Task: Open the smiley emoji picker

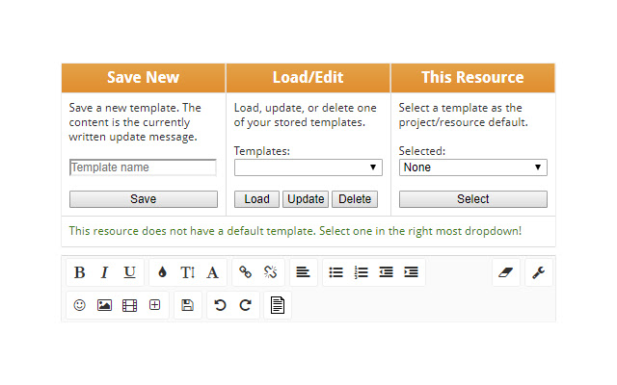Action: (x=79, y=305)
